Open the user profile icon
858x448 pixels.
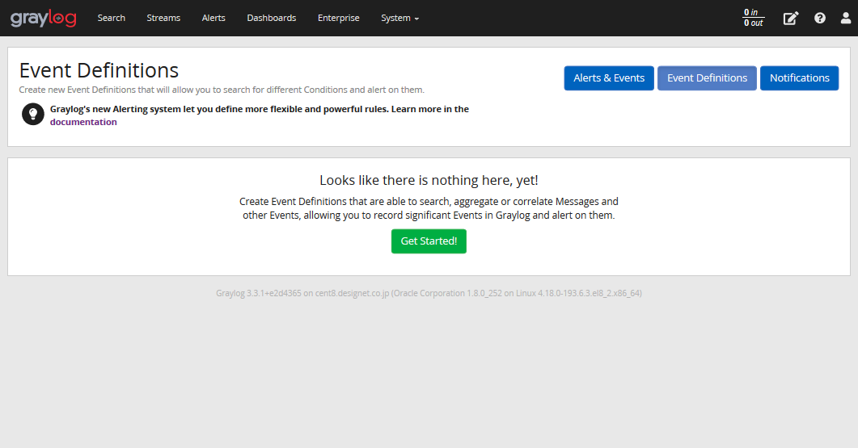click(845, 18)
